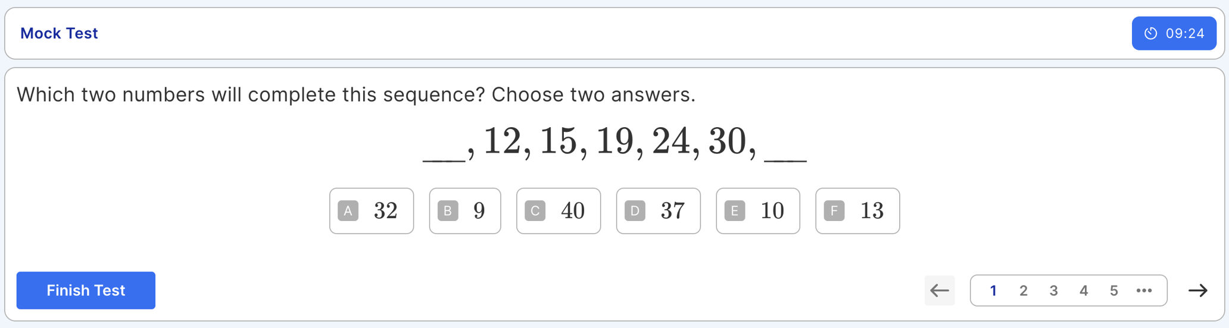Click the A letter badge
1229x328 pixels.
pos(348,211)
